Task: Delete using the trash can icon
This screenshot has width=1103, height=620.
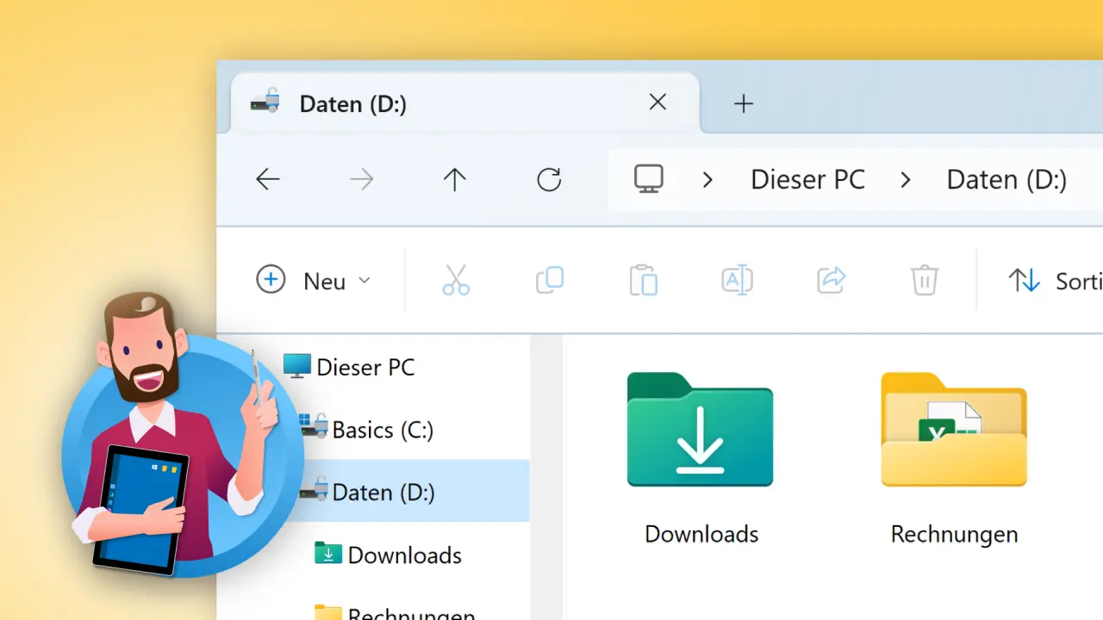Action: click(924, 280)
